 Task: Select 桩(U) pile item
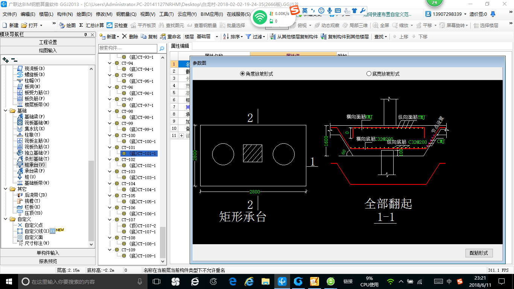pyautogui.click(x=30, y=177)
